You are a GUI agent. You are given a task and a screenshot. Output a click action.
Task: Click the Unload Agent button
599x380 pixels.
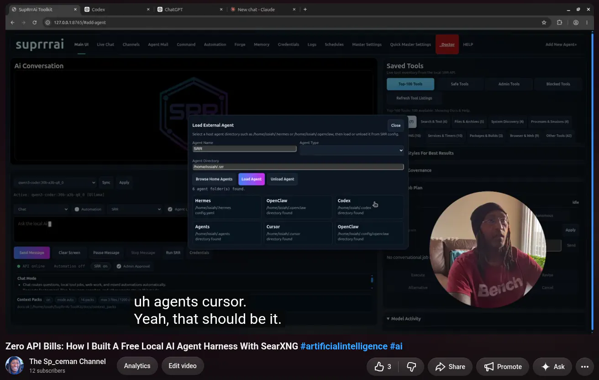click(283, 179)
